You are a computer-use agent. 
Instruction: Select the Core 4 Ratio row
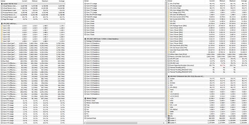(x=124, y=28)
